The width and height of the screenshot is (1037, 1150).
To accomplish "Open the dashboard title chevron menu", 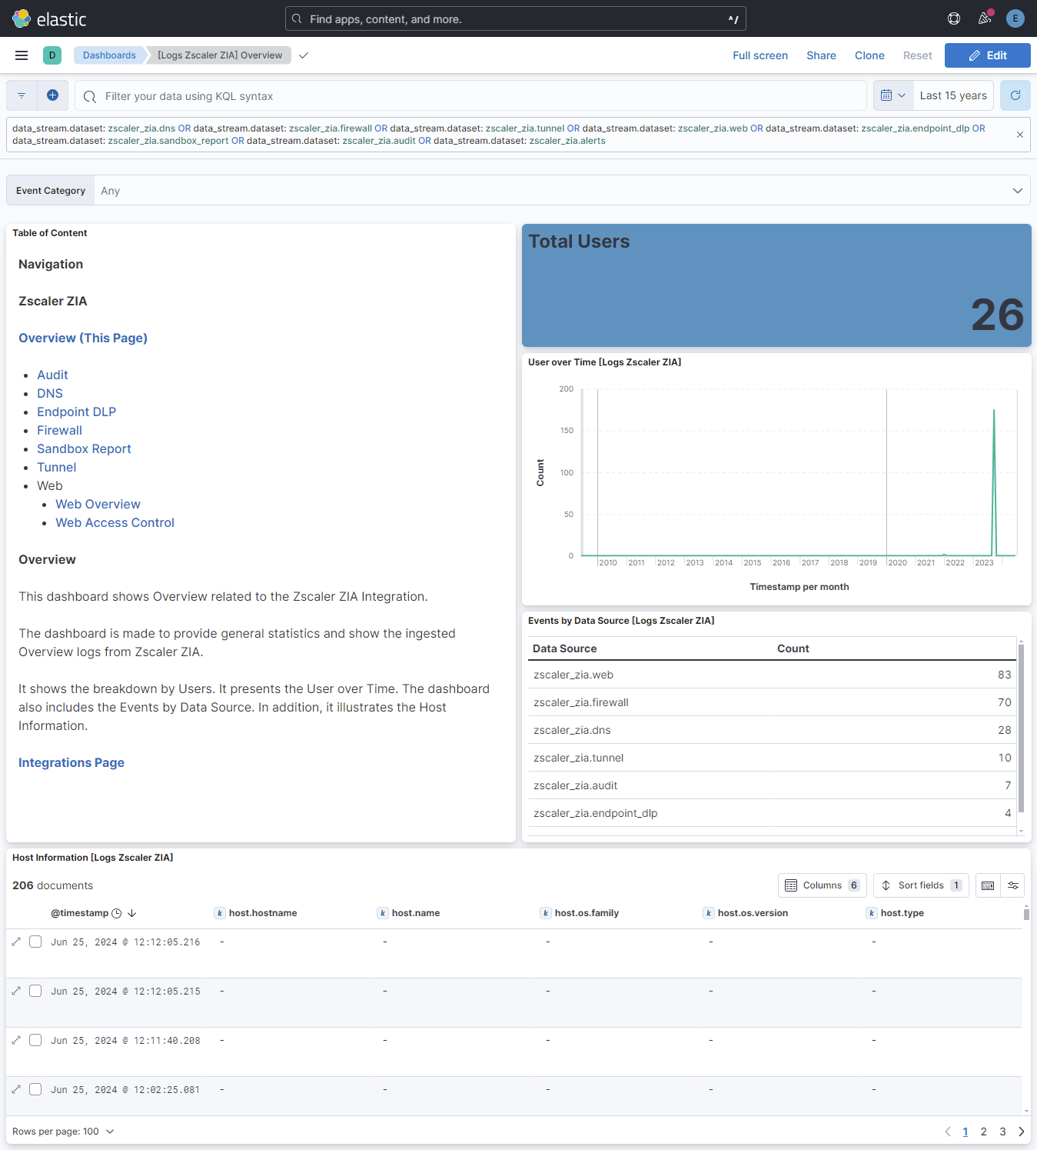I will (304, 55).
